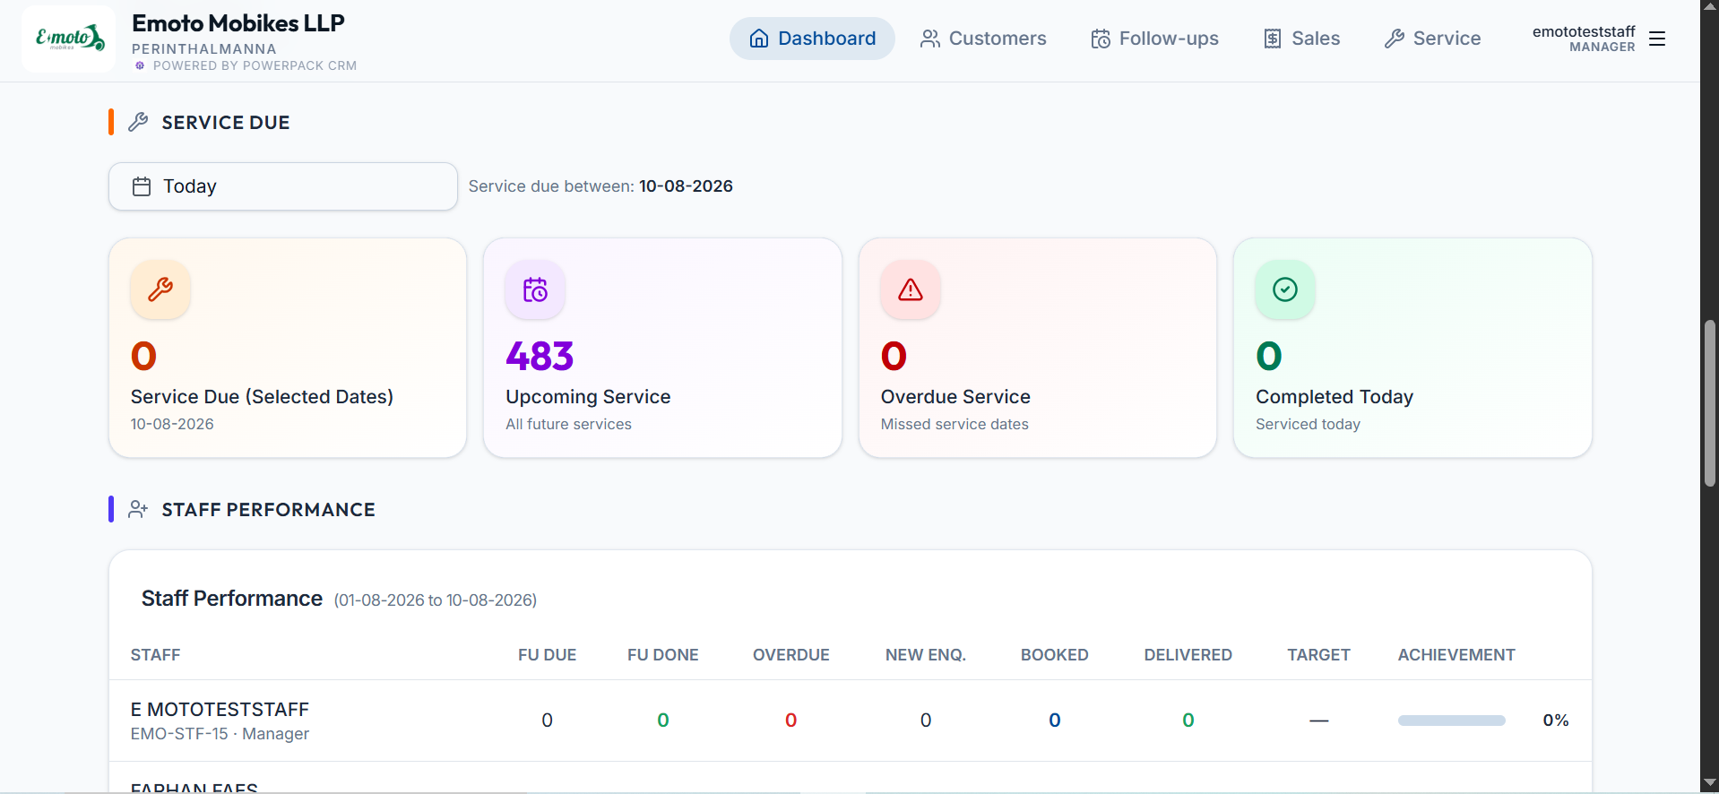This screenshot has height=794, width=1719.
Task: Click the Emoto Mobikes logo
Action: click(69, 39)
